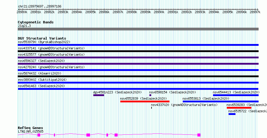The width and height of the screenshot is (267, 138).
Task: Open nsv4337141 (gnomADStructuralVariants) label
Action: coord(51,48)
